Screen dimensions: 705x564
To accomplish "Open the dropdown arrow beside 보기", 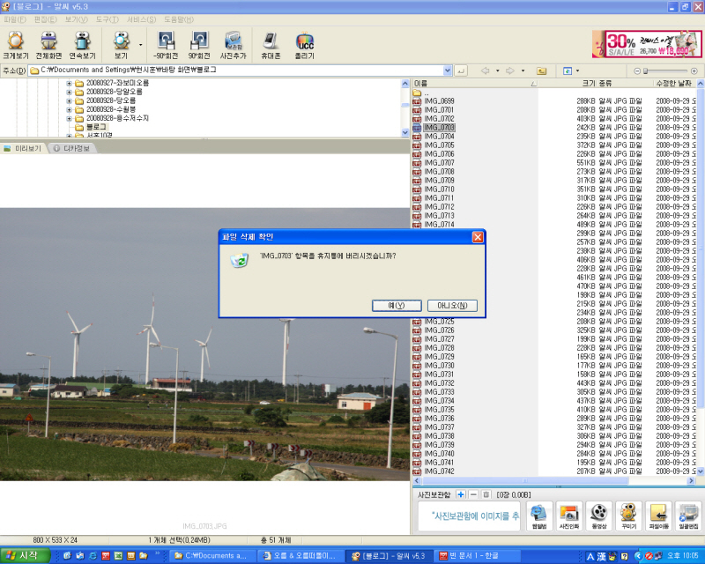I will pyautogui.click(x=140, y=45).
